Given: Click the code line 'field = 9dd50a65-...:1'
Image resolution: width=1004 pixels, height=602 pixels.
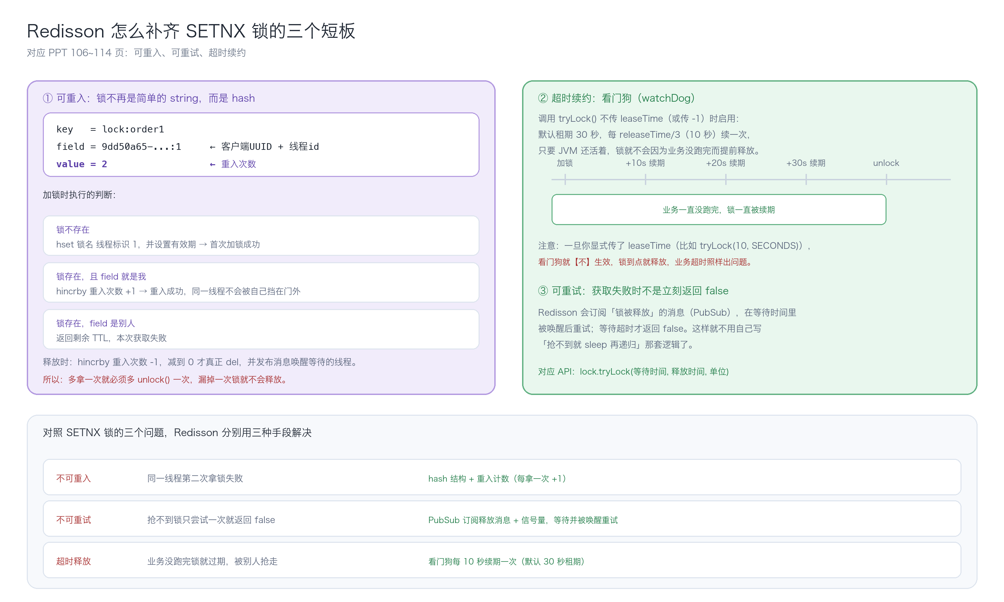Looking at the screenshot, I should click(118, 146).
